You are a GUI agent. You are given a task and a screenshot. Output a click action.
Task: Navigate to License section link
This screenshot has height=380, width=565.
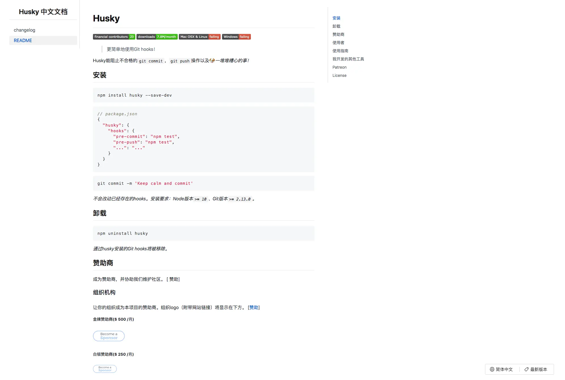point(339,75)
